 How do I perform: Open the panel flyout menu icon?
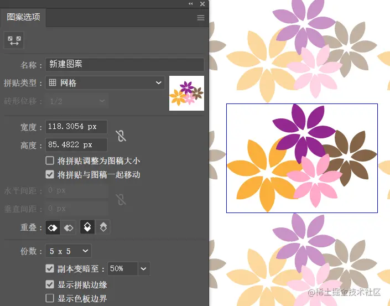point(201,18)
